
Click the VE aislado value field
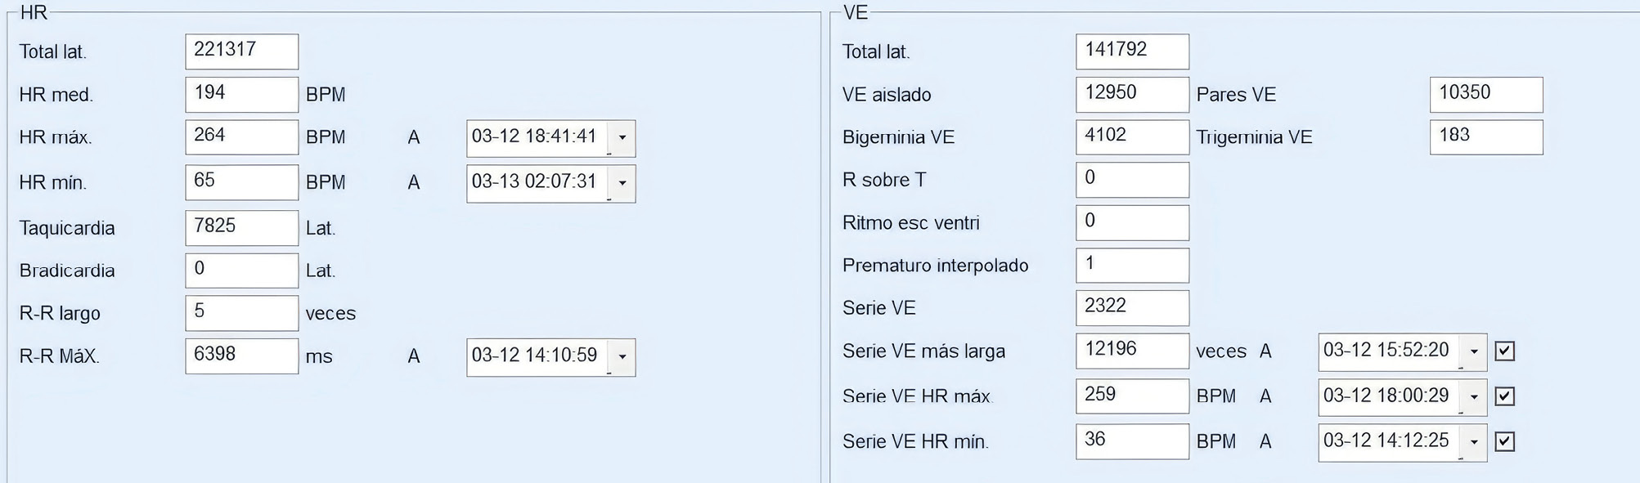click(x=1131, y=95)
